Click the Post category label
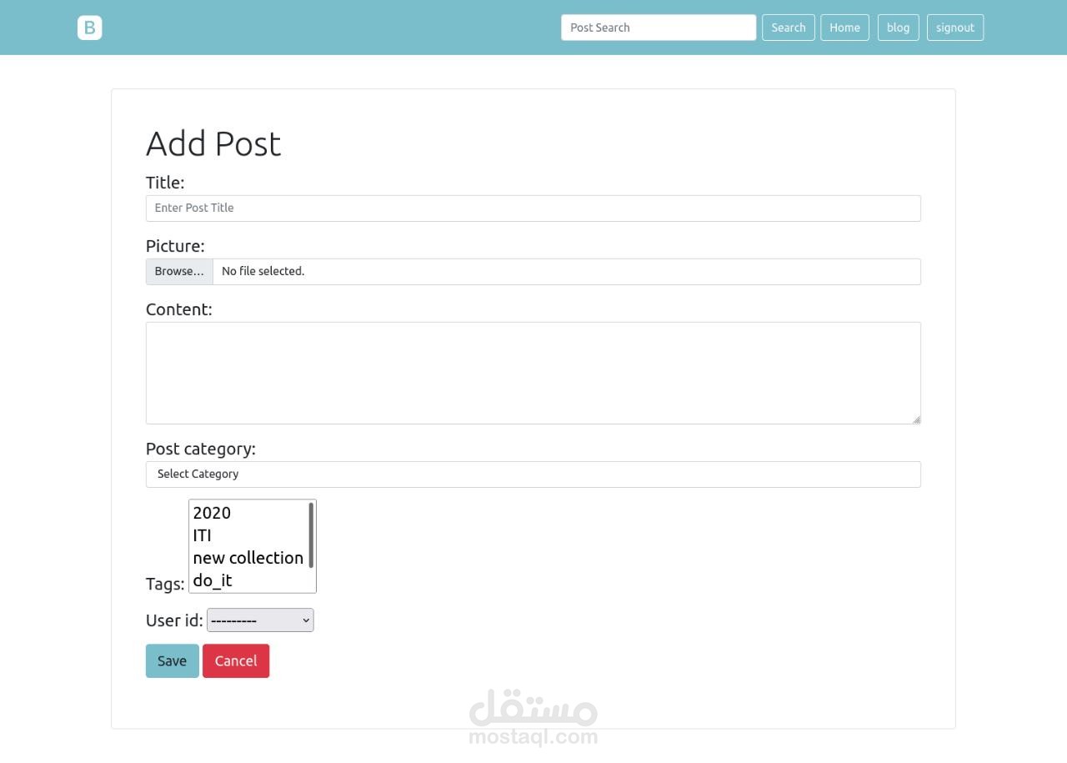This screenshot has height=763, width=1067. [x=201, y=449]
